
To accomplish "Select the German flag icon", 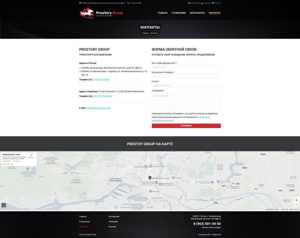I will [202, 3].
